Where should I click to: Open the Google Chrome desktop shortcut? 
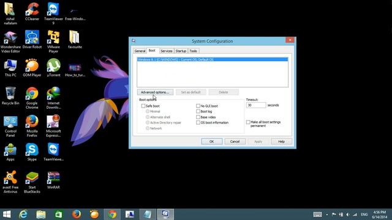click(32, 98)
